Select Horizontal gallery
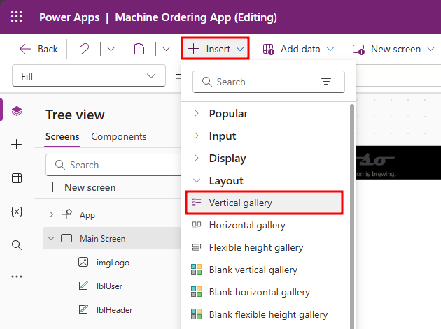The width and height of the screenshot is (441, 329). tap(264, 225)
